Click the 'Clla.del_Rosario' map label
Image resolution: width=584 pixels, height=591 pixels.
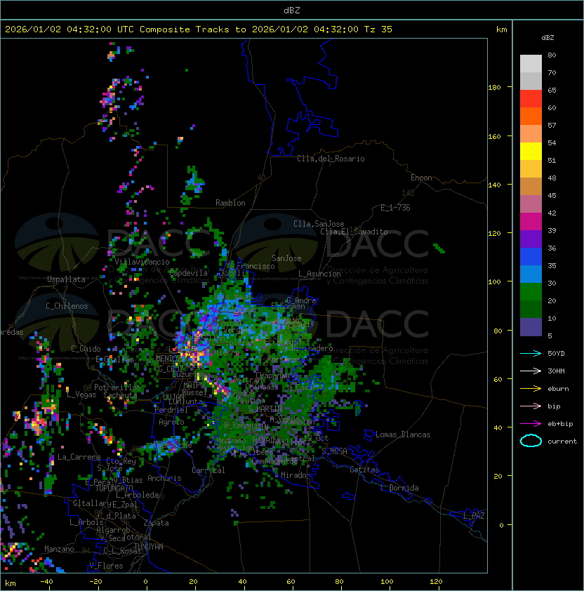tap(331, 159)
